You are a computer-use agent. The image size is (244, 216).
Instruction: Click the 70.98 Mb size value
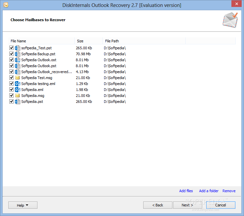(83, 54)
